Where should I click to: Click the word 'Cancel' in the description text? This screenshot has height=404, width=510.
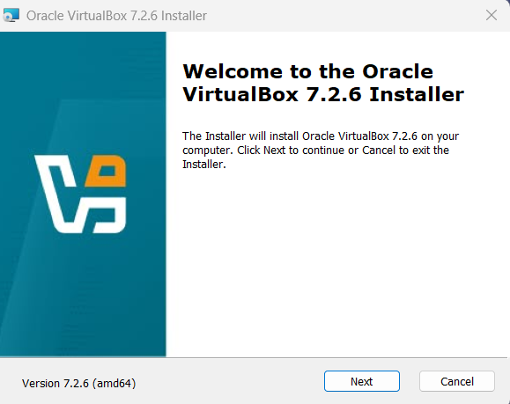coord(379,151)
